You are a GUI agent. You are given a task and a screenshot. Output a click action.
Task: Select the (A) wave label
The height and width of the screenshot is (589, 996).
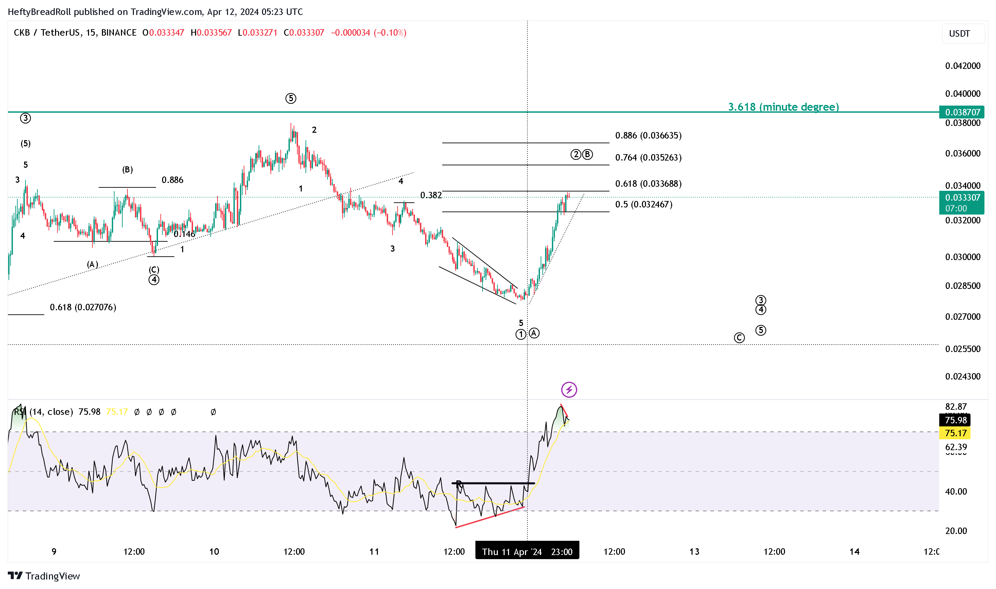point(92,265)
